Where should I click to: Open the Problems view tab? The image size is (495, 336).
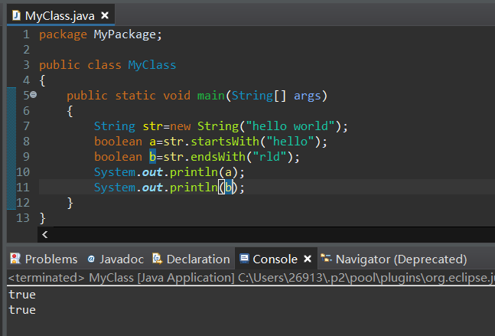(44, 259)
